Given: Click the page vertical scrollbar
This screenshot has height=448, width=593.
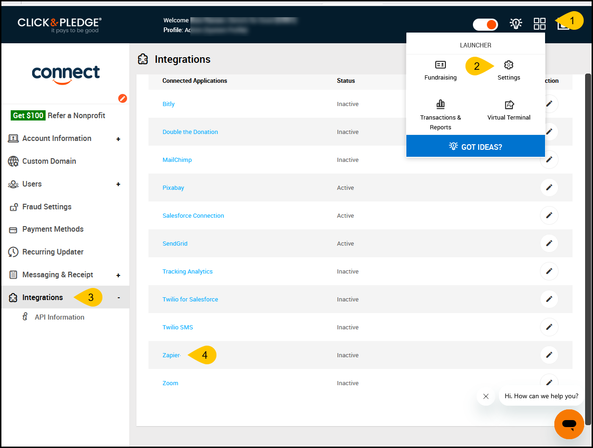Looking at the screenshot, I should [x=588, y=249].
